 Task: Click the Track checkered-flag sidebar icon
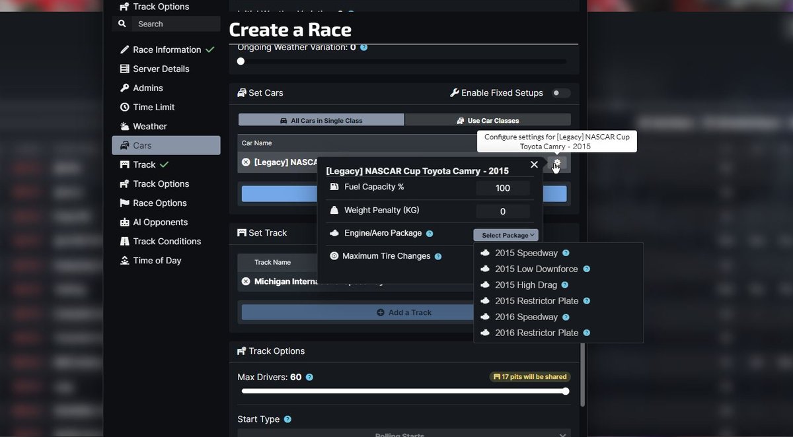click(x=124, y=164)
